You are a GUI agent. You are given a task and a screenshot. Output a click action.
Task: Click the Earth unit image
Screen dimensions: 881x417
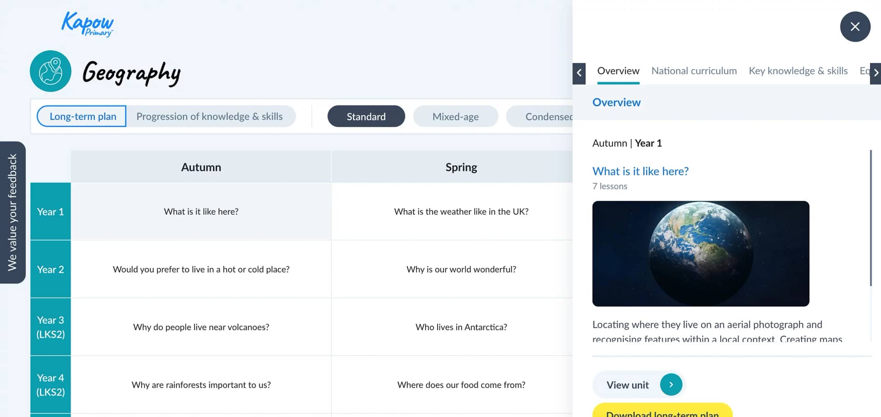pyautogui.click(x=701, y=254)
